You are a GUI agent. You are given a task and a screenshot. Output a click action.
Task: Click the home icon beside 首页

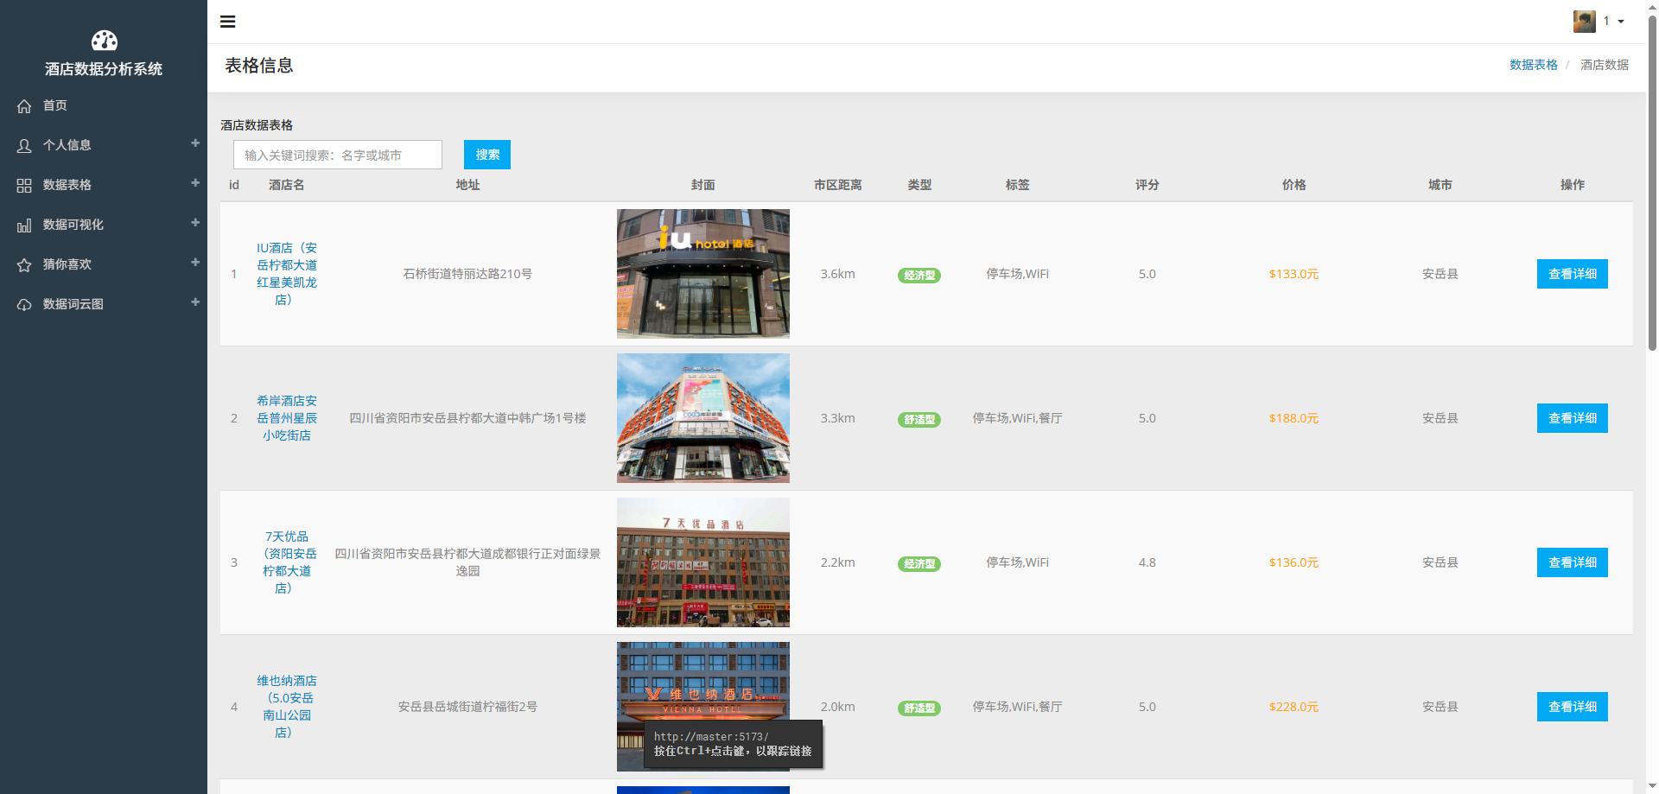click(24, 106)
